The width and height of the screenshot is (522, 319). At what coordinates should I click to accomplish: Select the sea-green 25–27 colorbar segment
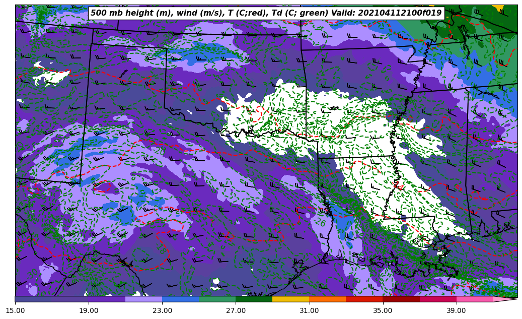point(217,299)
